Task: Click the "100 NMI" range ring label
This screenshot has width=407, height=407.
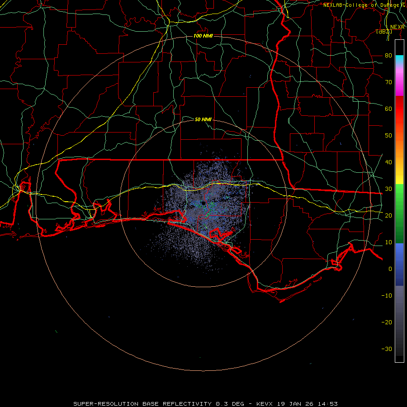Action: click(203, 36)
